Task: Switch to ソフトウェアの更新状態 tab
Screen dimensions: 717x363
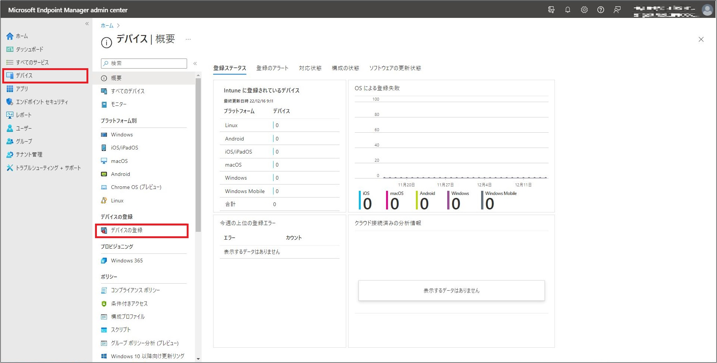Action: click(x=395, y=68)
